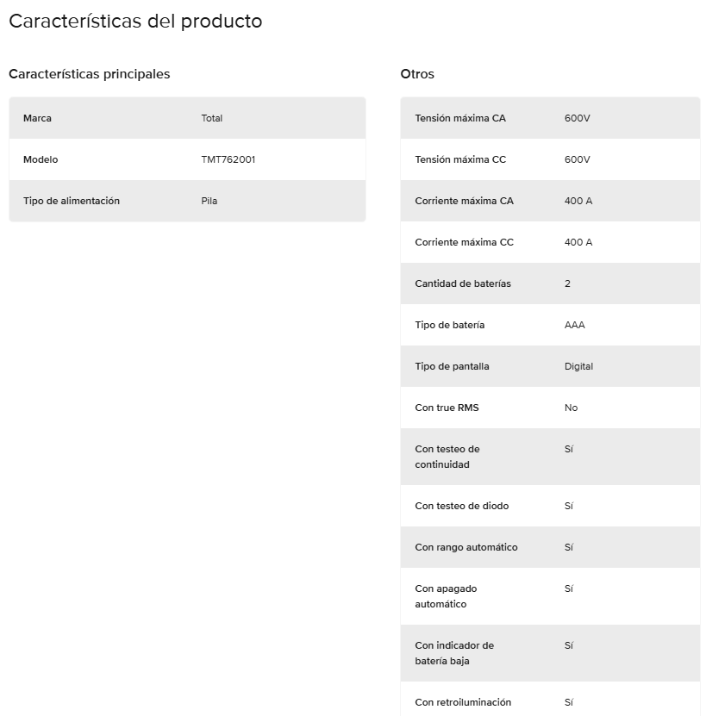Select the "Con testeo de continuidad" label
The width and height of the screenshot is (706, 716).
[447, 457]
